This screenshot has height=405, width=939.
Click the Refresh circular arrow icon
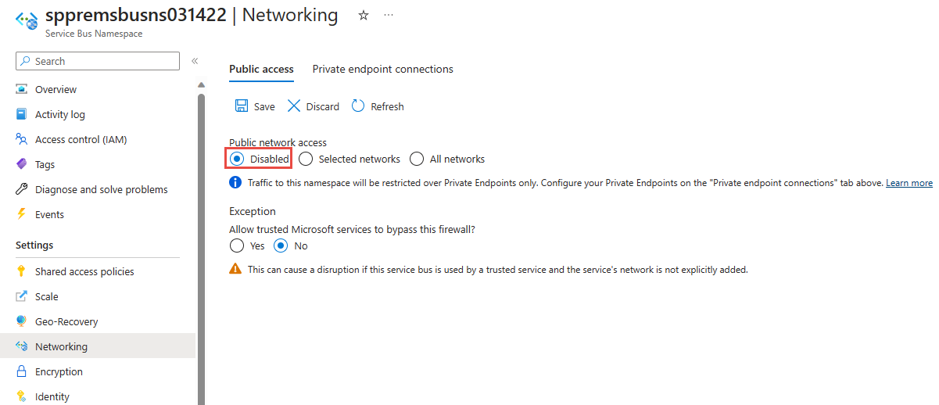click(358, 106)
